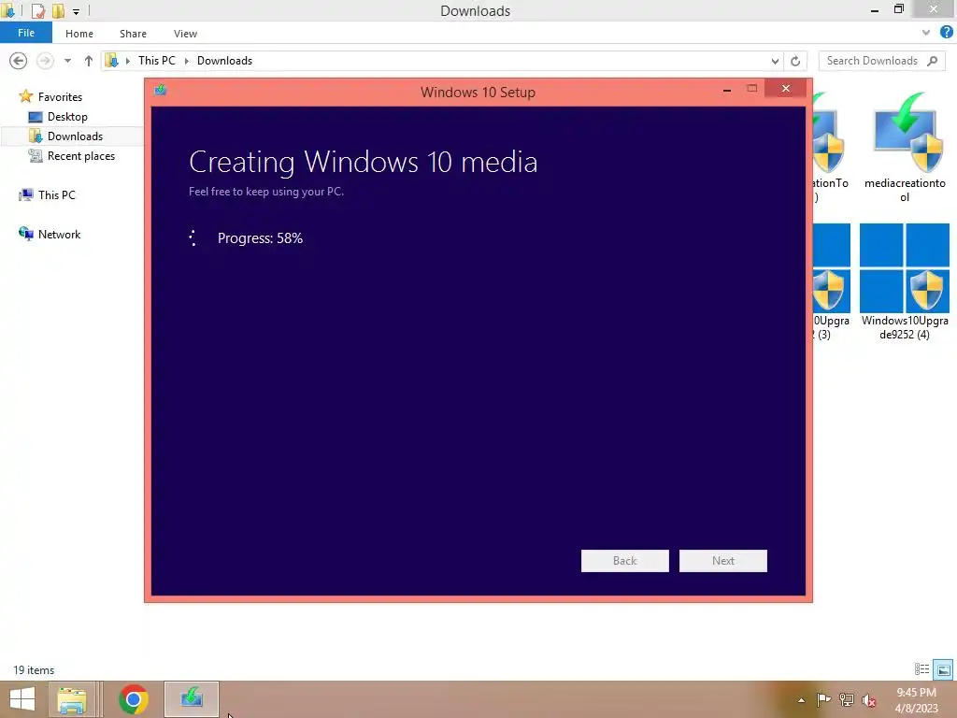Switch to Details view layout
This screenshot has width=957, height=718.
point(921,669)
